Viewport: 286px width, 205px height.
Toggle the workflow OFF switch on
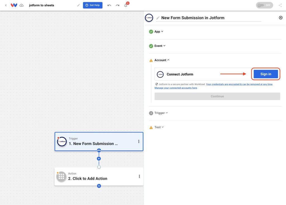(x=264, y=5)
